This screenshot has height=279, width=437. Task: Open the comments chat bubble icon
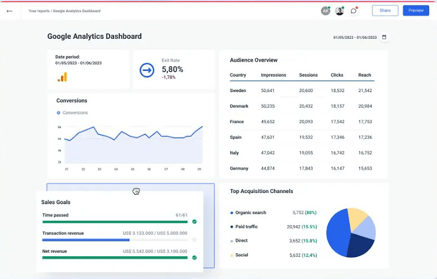(x=353, y=11)
